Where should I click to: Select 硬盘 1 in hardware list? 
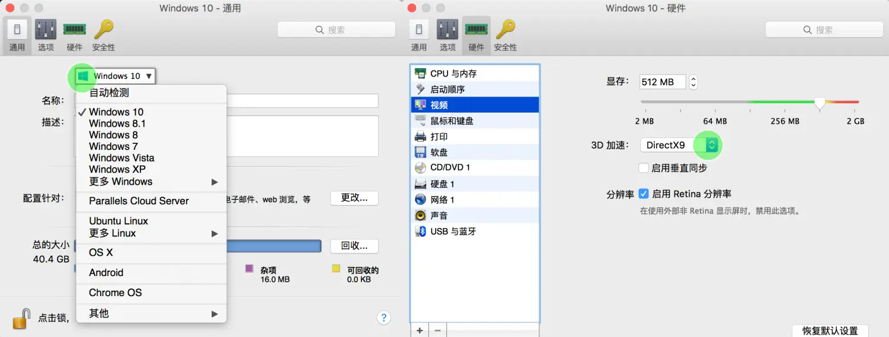coord(475,184)
